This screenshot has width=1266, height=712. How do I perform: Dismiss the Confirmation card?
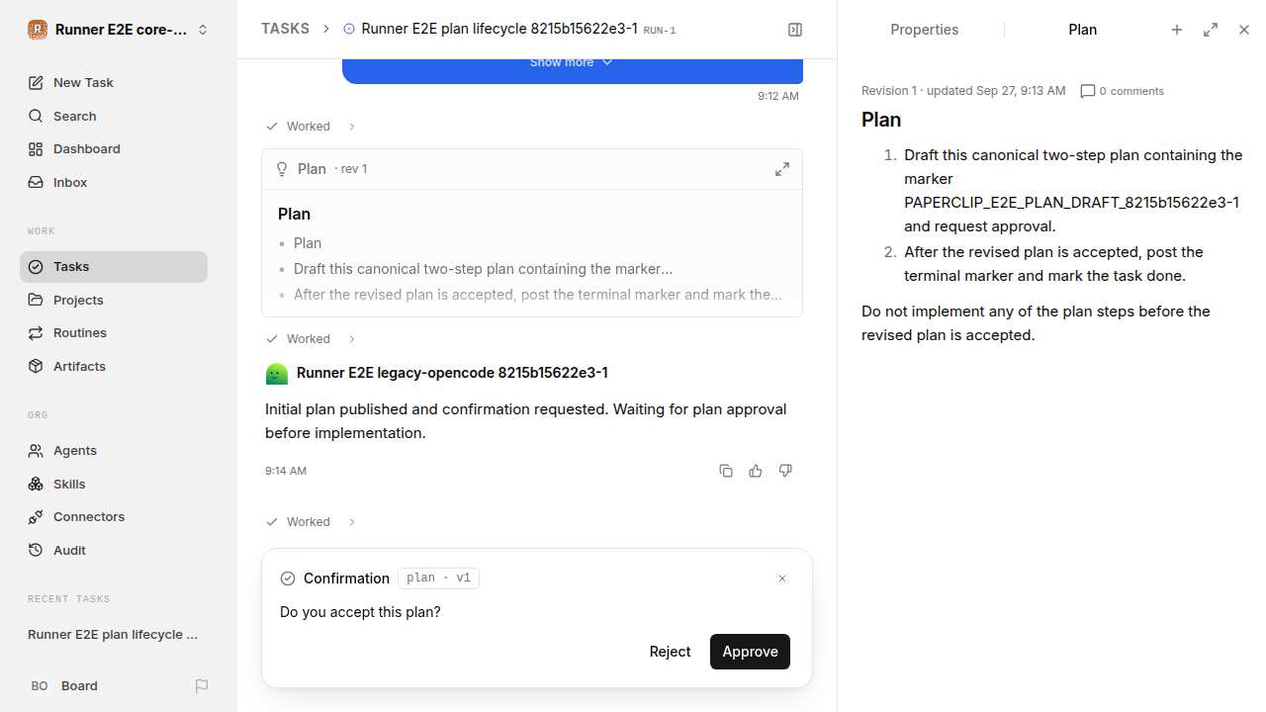(782, 578)
